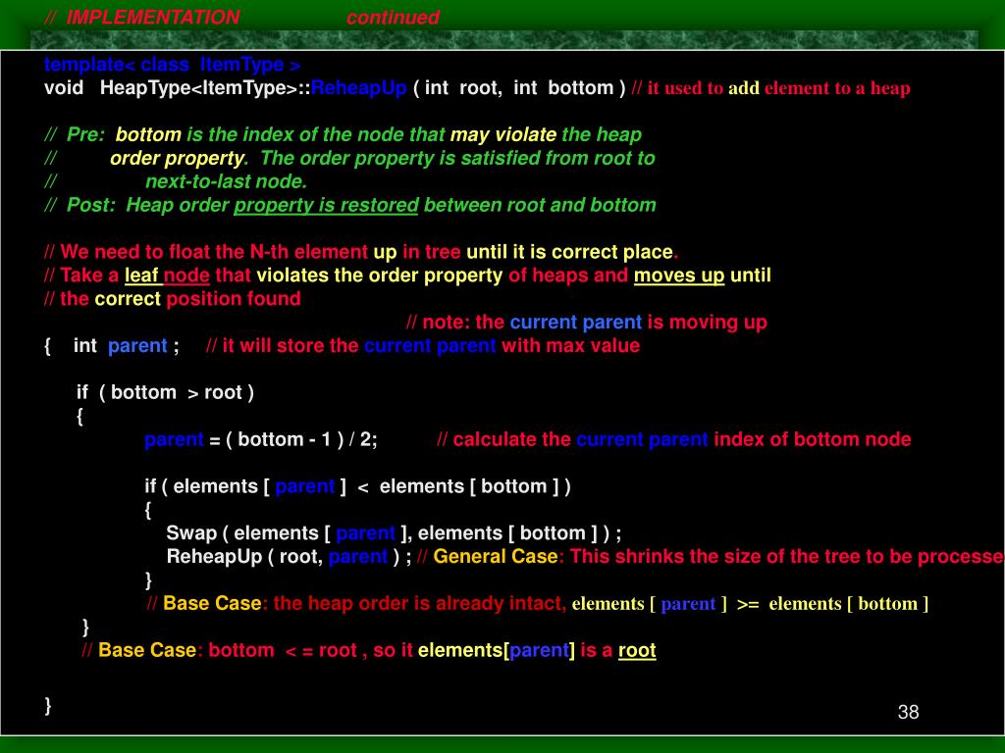Click the slide title "// IMPLEMENTATION"

pos(141,18)
